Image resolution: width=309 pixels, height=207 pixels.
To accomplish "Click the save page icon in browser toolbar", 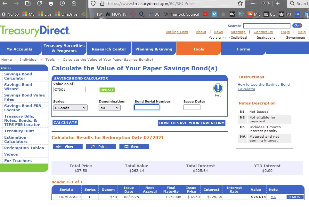I will (28, 3).
